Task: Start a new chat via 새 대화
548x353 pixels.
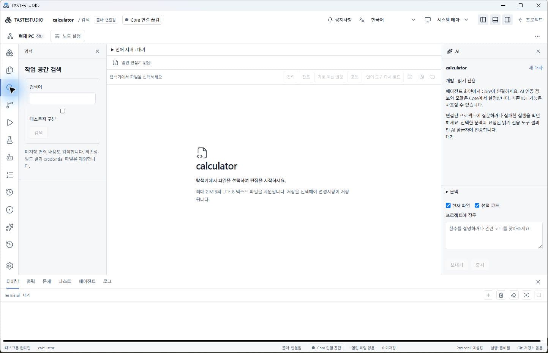Action: tap(536, 68)
